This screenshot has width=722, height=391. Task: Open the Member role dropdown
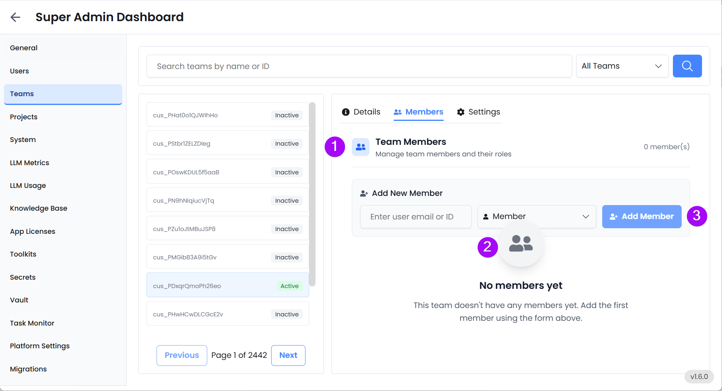537,217
